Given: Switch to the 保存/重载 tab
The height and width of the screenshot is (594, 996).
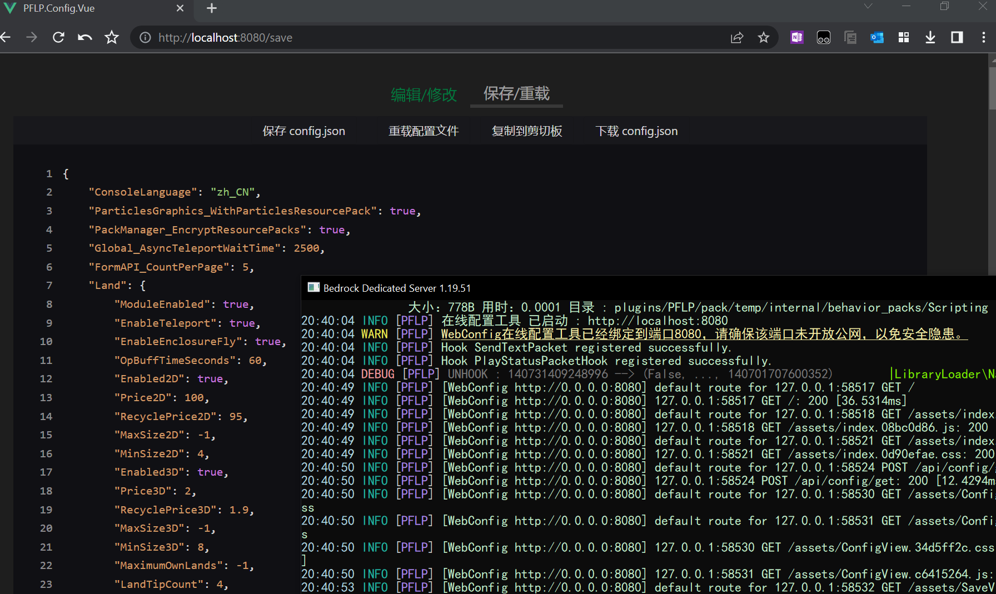Looking at the screenshot, I should tap(516, 93).
